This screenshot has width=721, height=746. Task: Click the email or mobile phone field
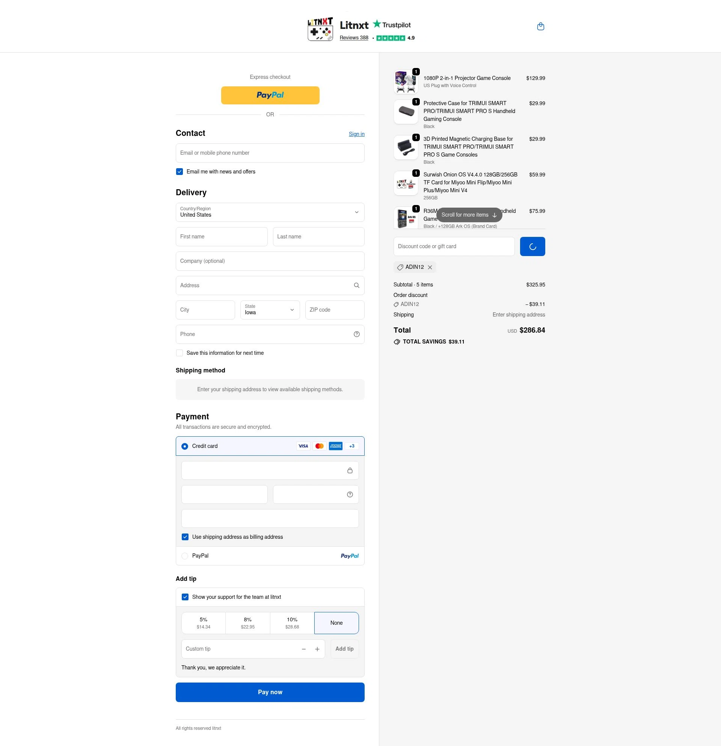coord(270,153)
